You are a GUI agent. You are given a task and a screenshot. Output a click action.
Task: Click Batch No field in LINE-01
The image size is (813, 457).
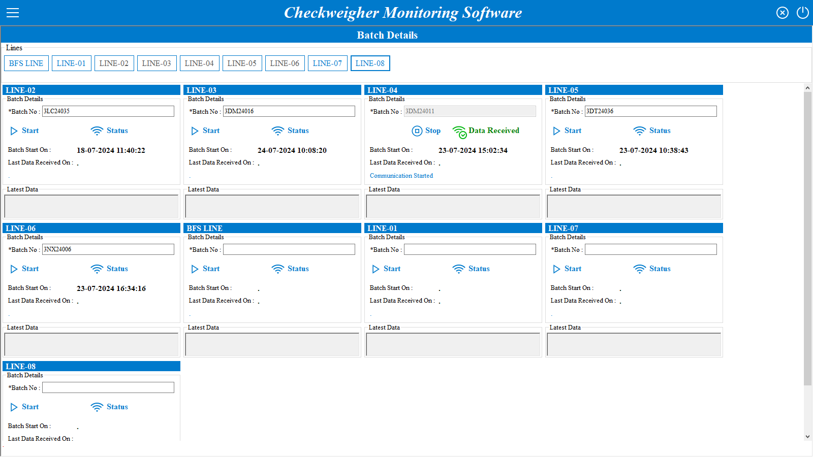click(470, 249)
